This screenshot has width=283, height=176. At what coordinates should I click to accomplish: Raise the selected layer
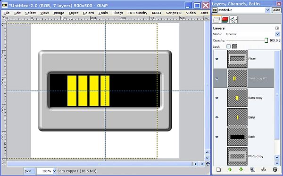click(230, 169)
